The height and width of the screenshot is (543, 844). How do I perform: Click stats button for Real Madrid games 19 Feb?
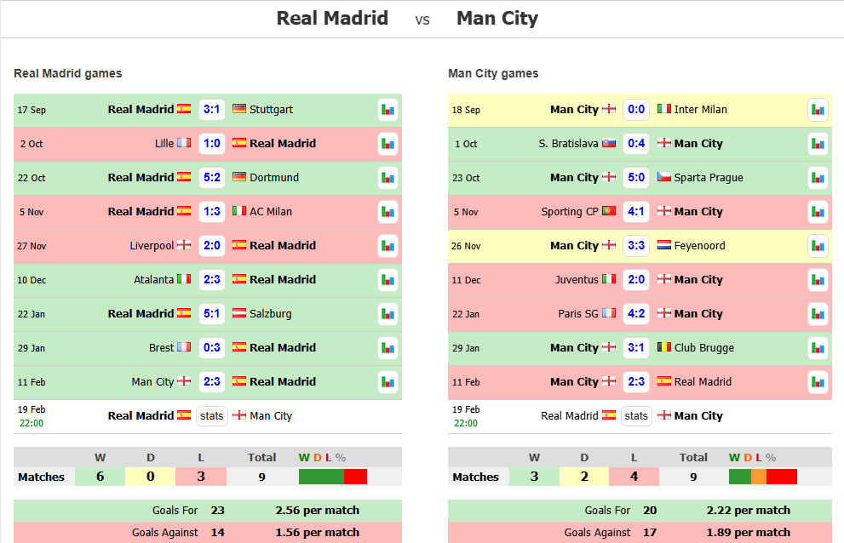211,416
